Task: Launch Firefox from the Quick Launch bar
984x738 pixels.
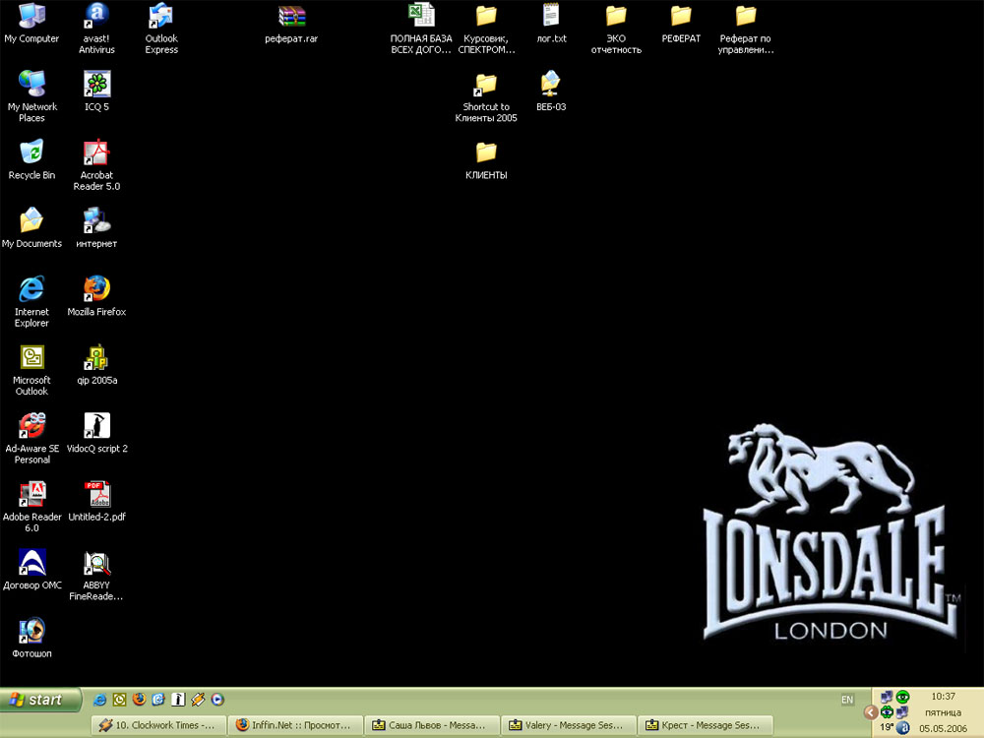Action: [139, 699]
